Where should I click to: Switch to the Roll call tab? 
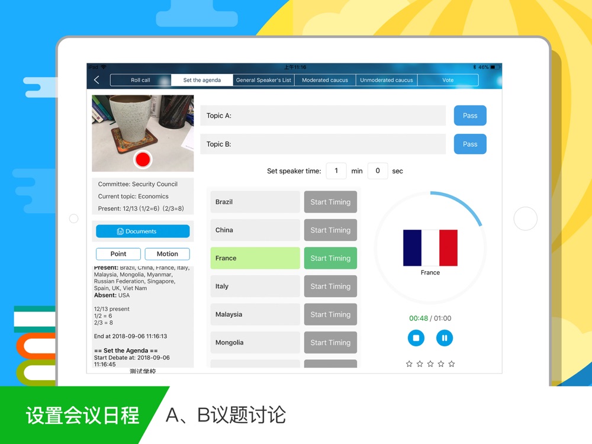click(140, 80)
